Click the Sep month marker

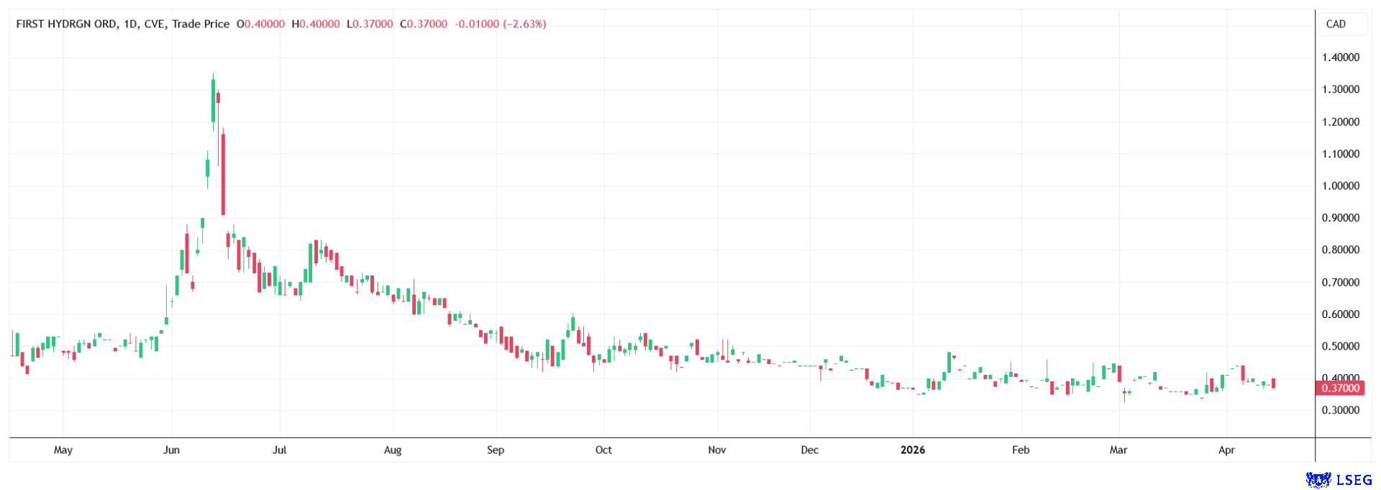pos(496,450)
